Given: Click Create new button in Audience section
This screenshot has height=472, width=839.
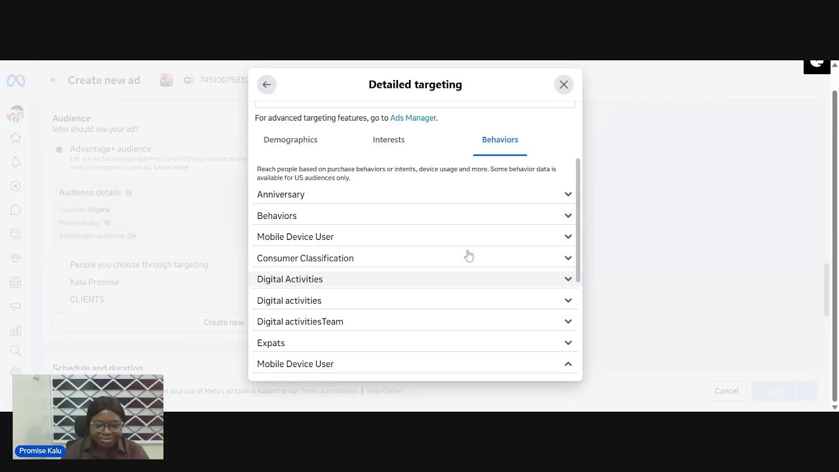Looking at the screenshot, I should point(224,323).
